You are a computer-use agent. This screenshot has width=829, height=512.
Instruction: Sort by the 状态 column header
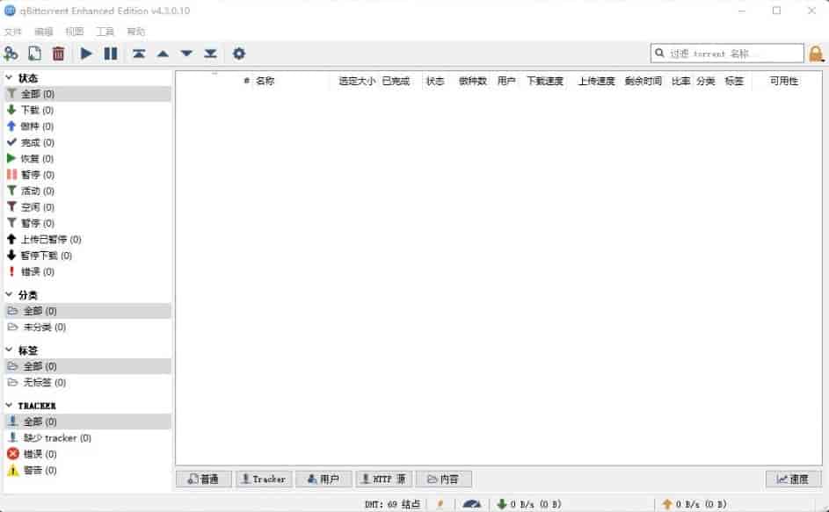435,81
